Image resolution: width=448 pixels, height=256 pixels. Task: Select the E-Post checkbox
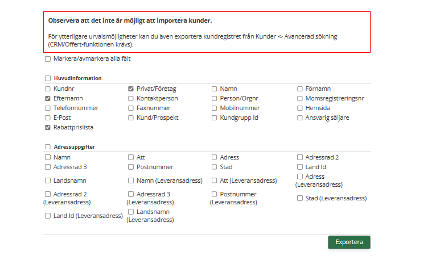tap(48, 118)
